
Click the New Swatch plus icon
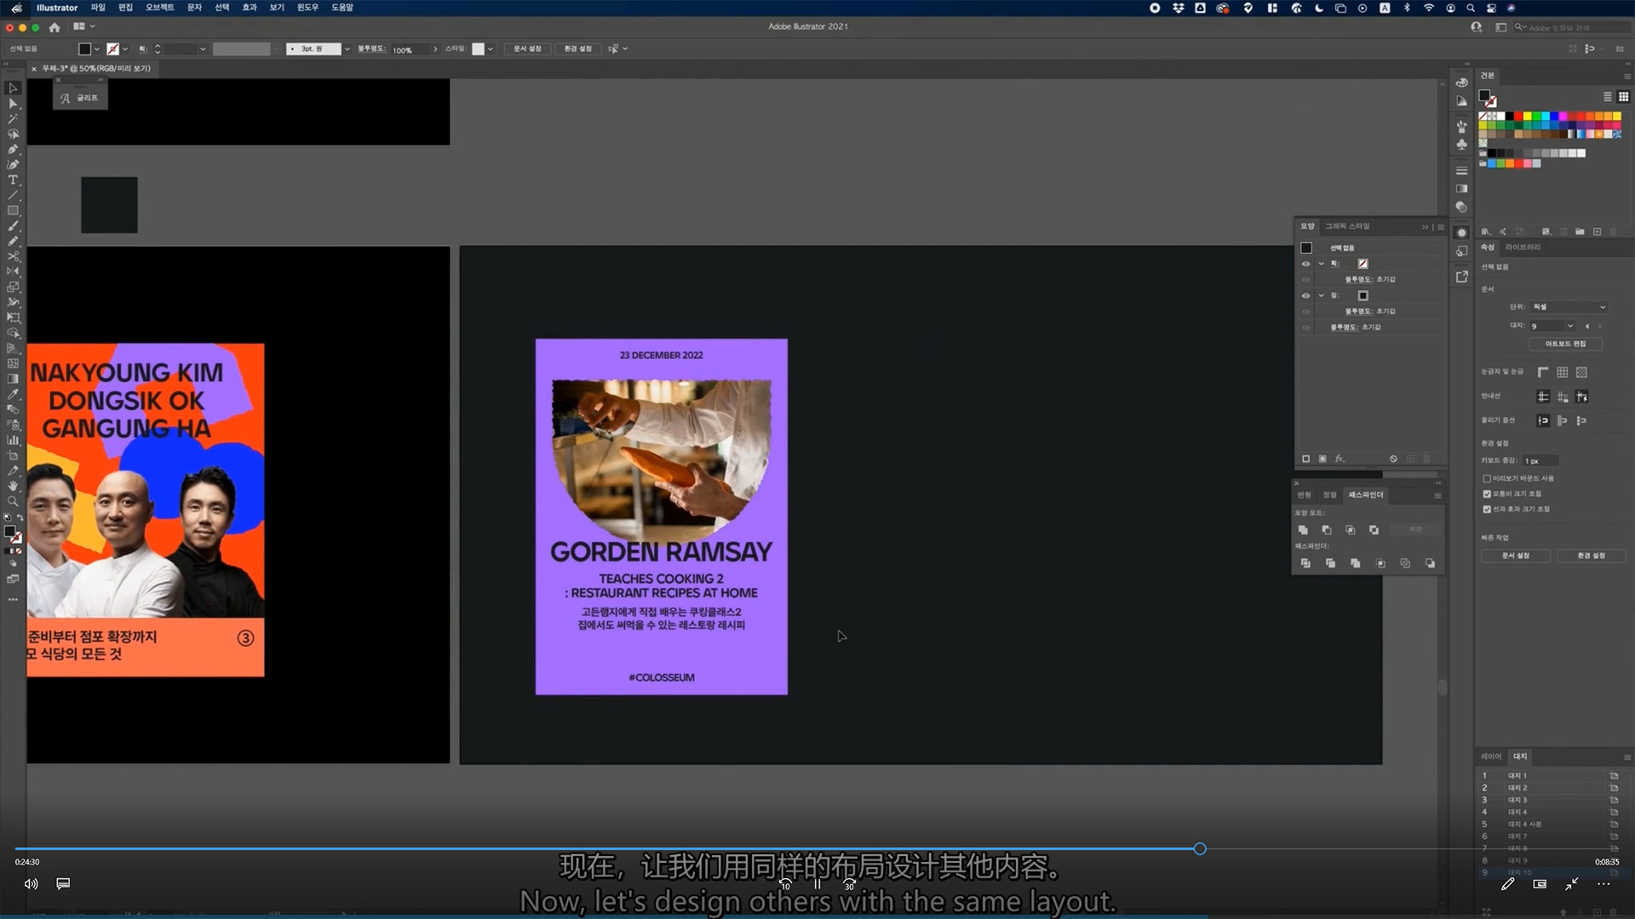1598,231
